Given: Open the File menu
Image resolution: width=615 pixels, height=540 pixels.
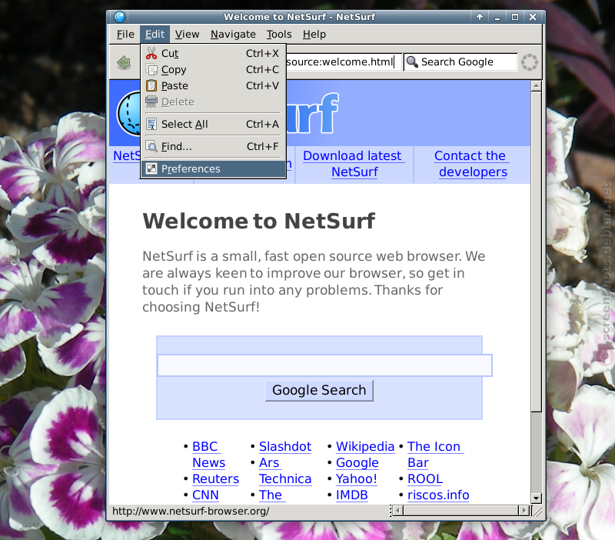Looking at the screenshot, I should 125,35.
